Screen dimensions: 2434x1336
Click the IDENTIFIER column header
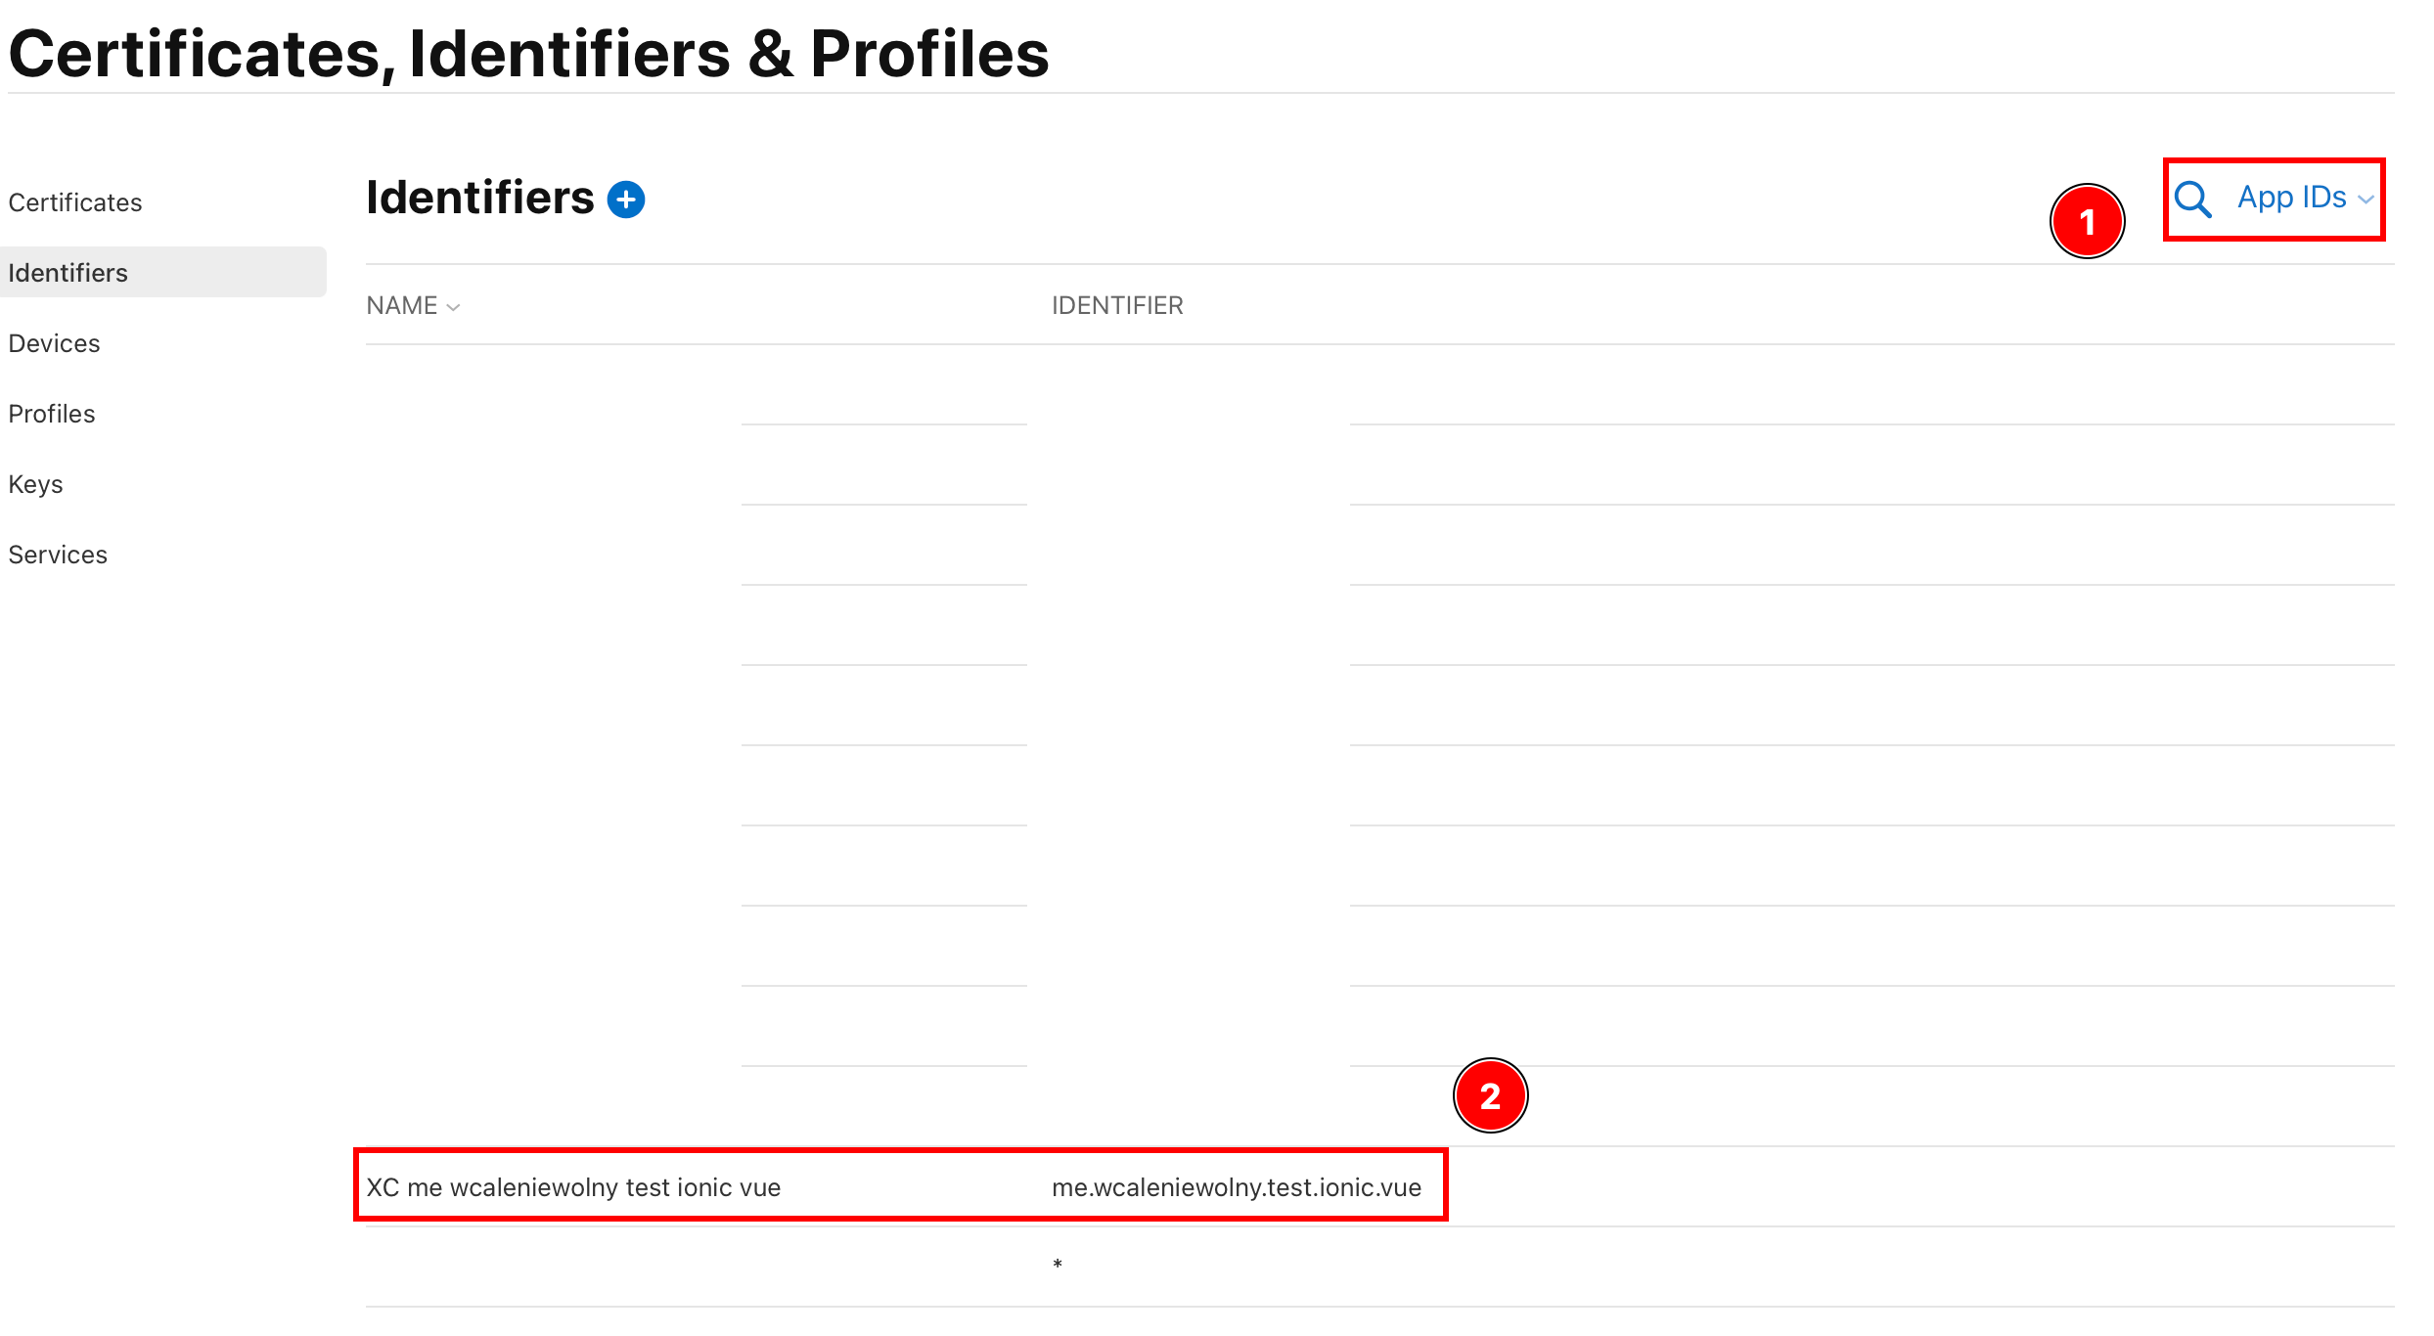coord(1118,305)
